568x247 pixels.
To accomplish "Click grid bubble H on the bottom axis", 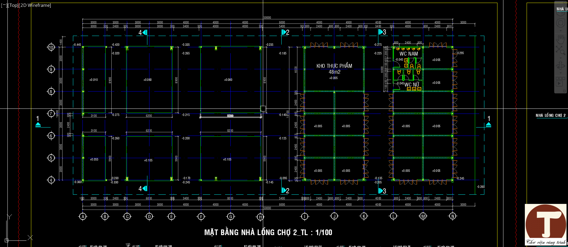I will point(260,217).
